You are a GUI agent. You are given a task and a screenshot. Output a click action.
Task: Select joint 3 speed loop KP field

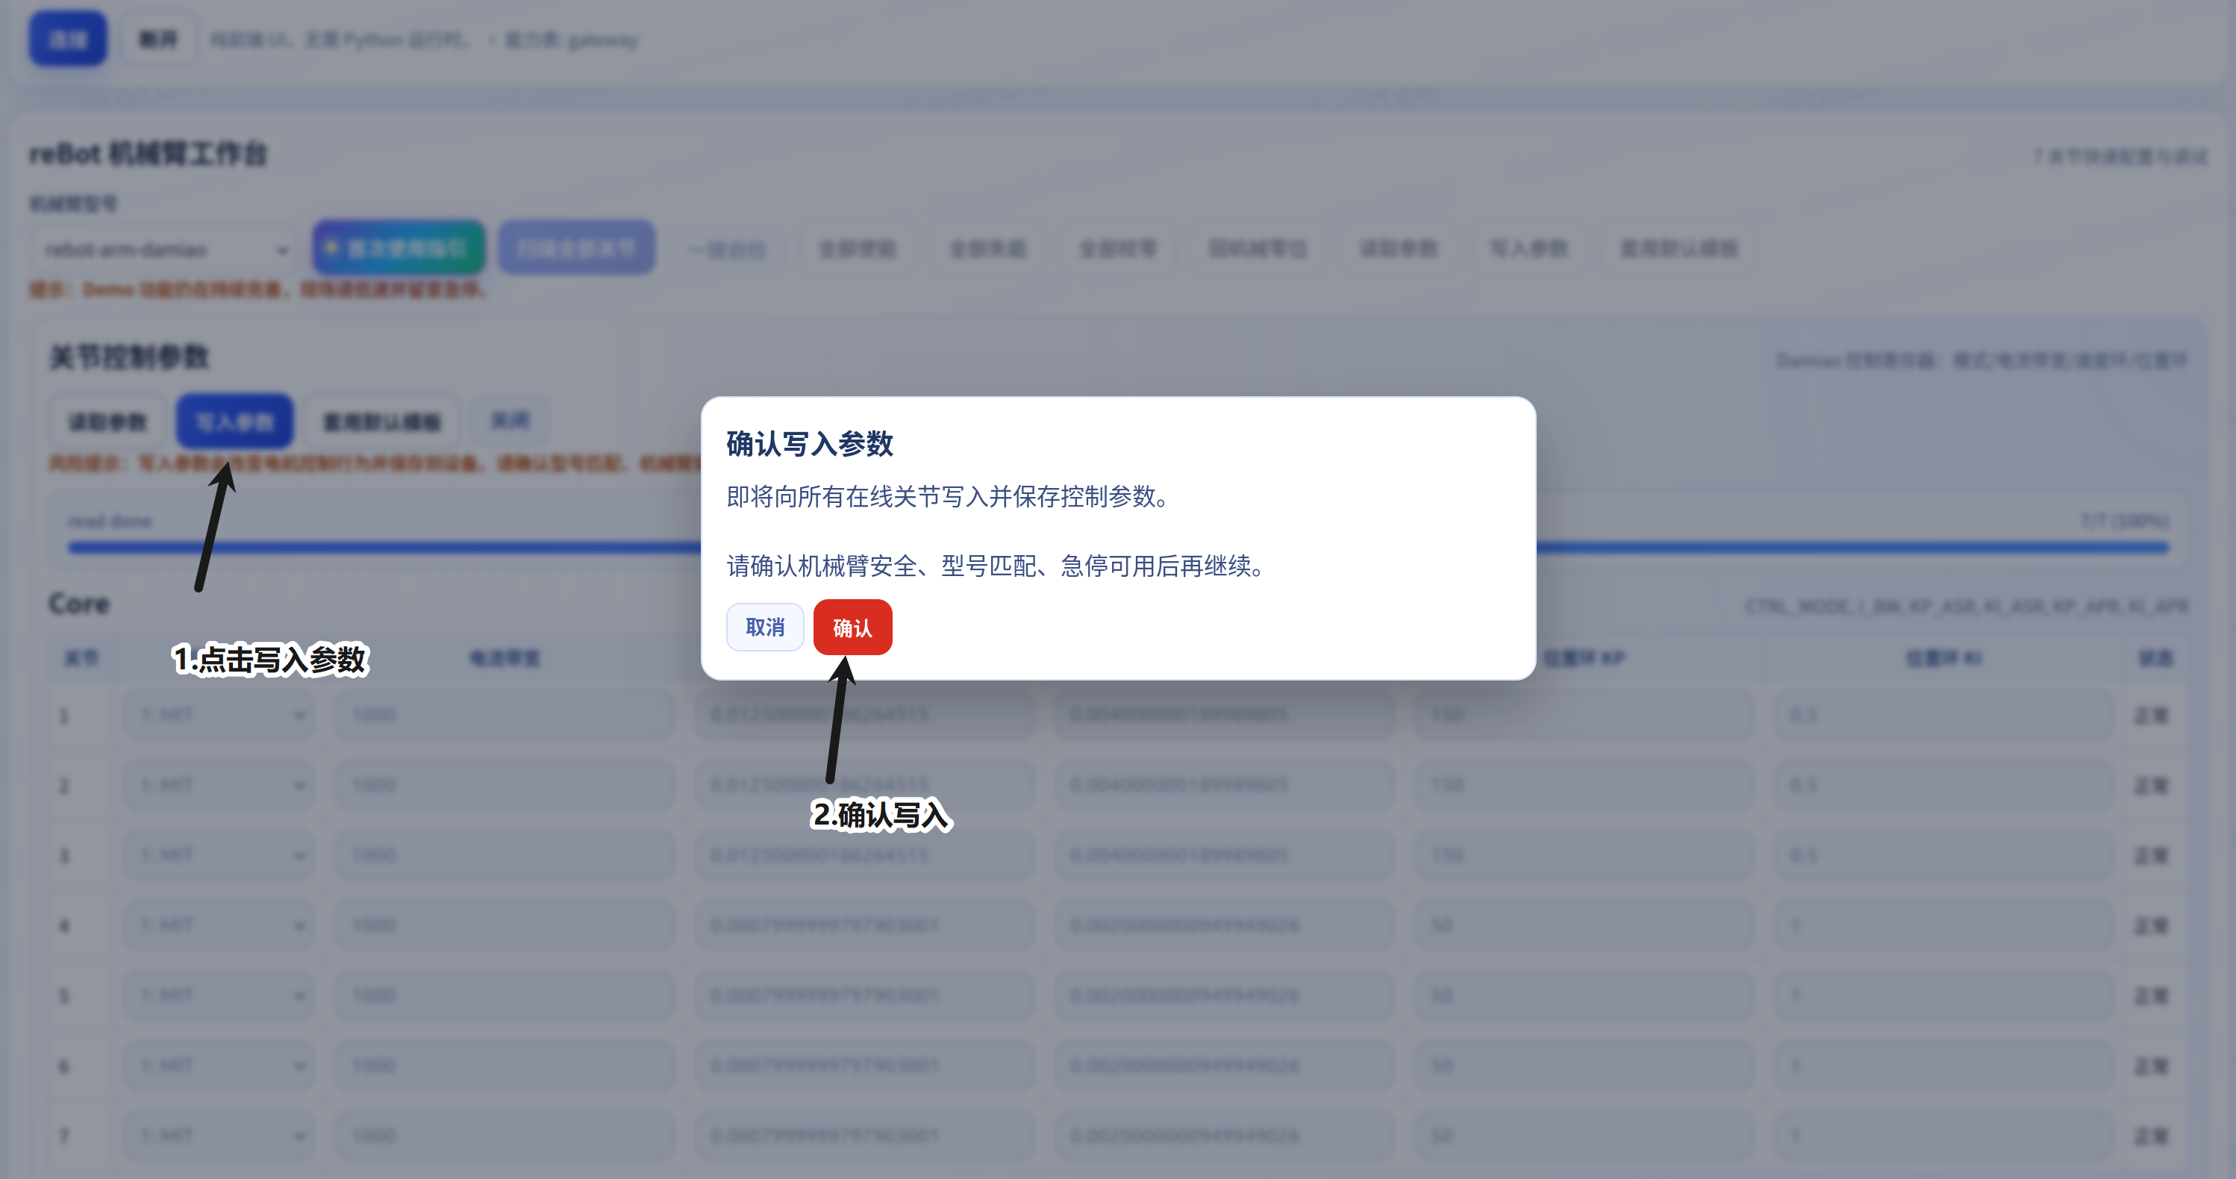tap(864, 855)
